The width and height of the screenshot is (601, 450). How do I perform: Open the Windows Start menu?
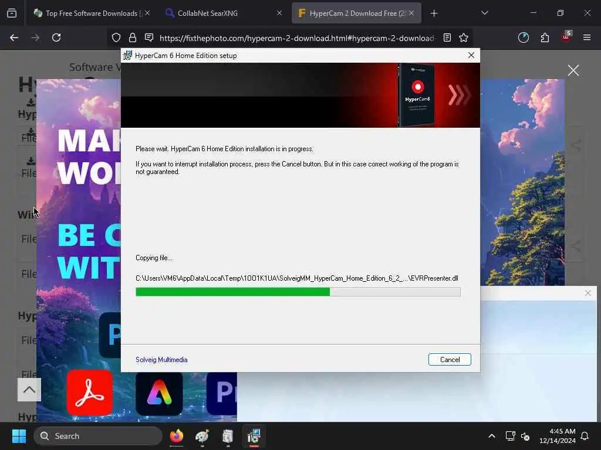pyautogui.click(x=19, y=436)
